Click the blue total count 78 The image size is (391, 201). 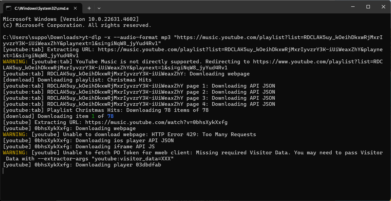coord(111,116)
